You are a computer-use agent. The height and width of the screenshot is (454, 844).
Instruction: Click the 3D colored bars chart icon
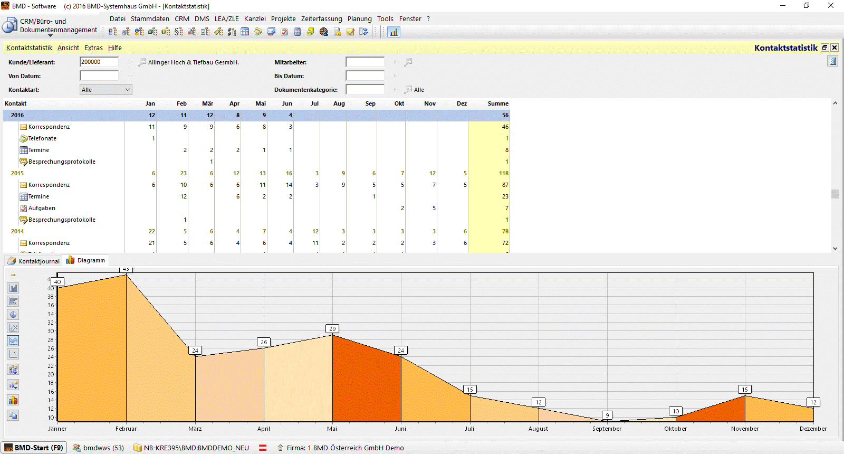pos(13,400)
